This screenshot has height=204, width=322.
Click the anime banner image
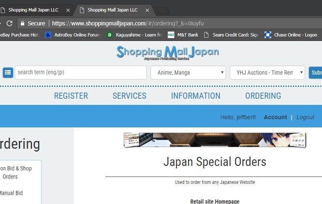click(x=215, y=140)
